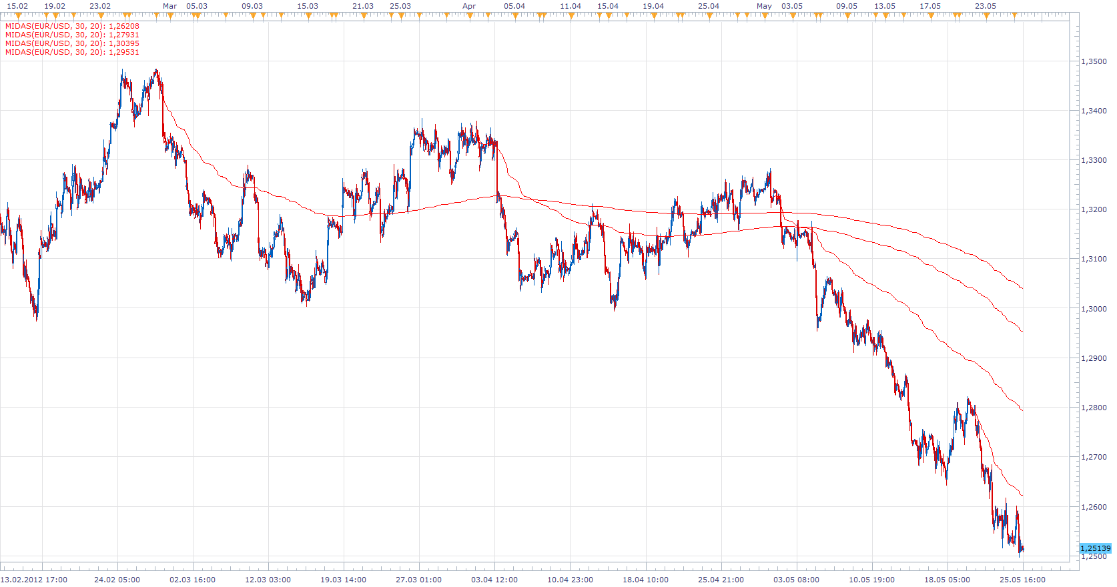The height and width of the screenshot is (587, 1117).
Task: Click the 10.04 23:00 time label
Action: tap(570, 580)
